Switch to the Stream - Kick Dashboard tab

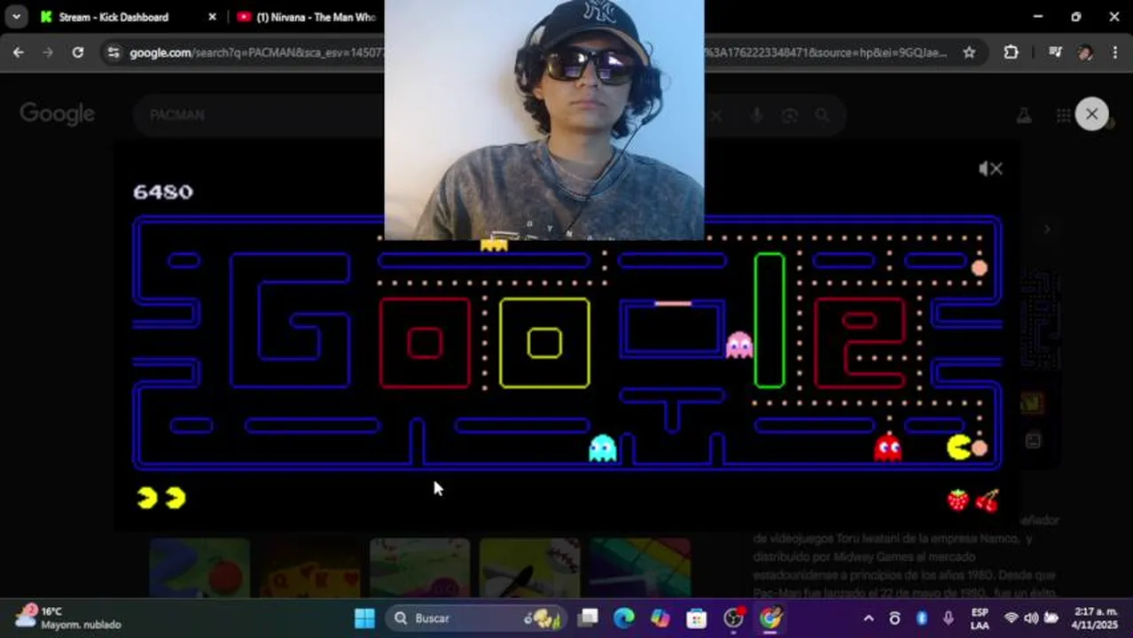point(113,17)
